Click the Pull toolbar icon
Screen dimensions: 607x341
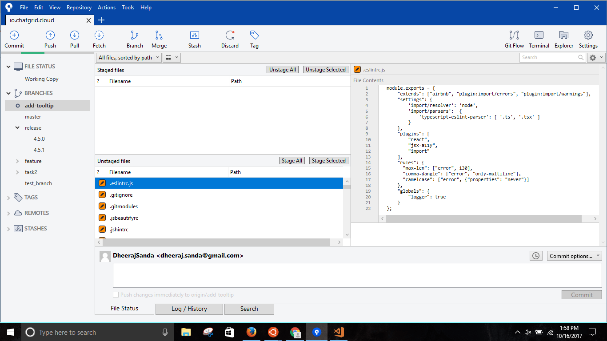75,36
